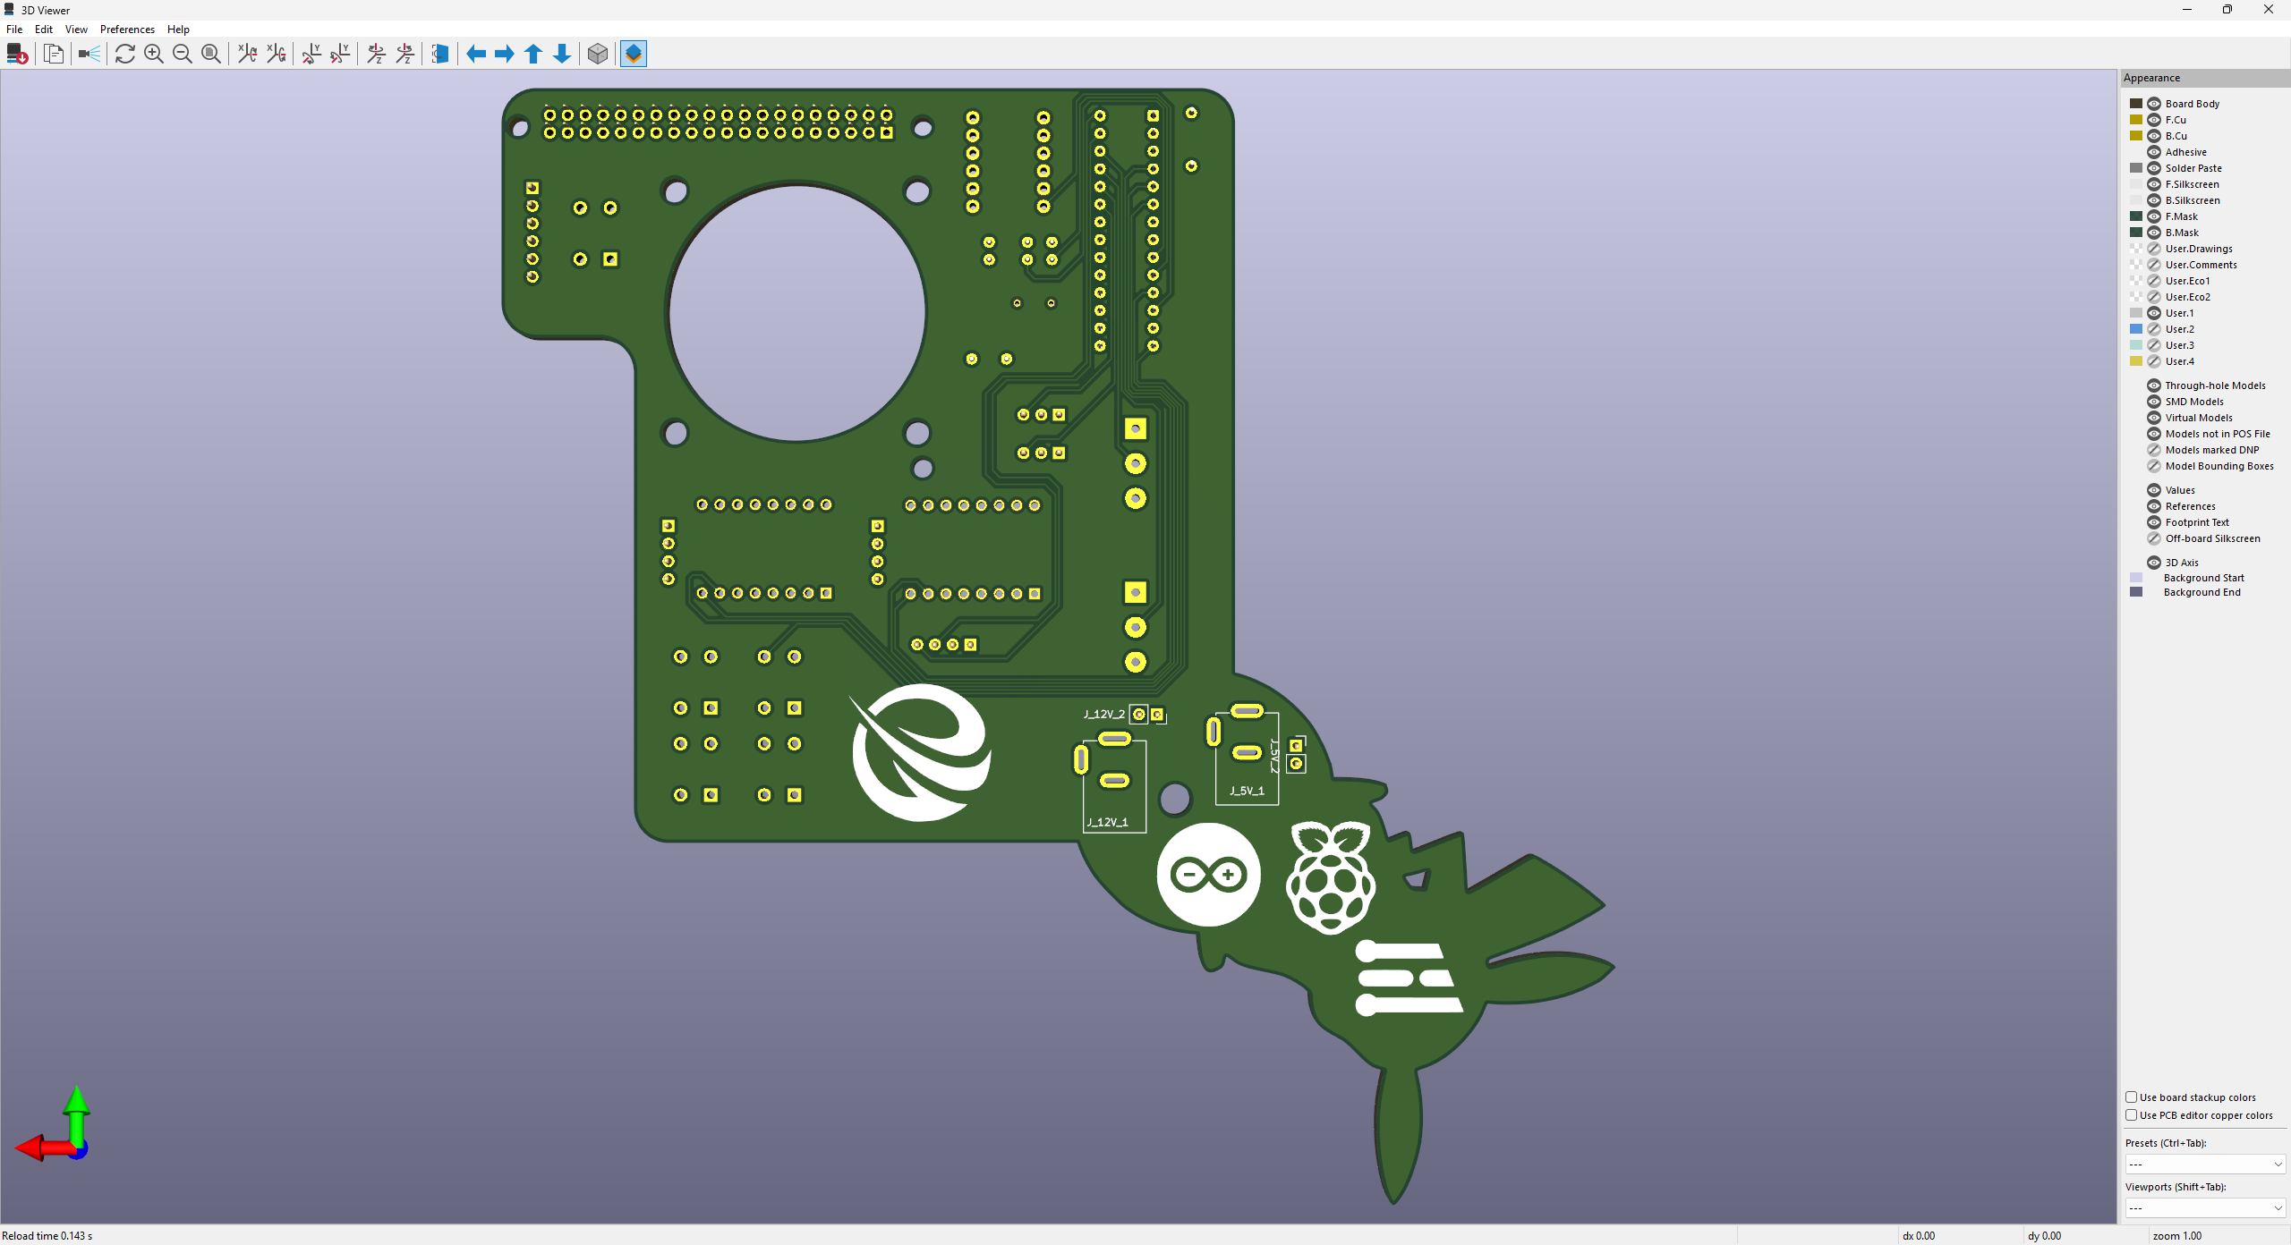
Task: Copy 3D image to clipboard
Action: click(54, 55)
